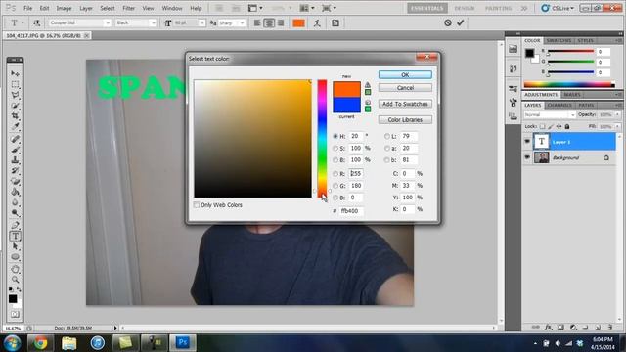Image resolution: width=626 pixels, height=352 pixels.
Task: Hide the Background layer eye icon
Action: [527, 157]
